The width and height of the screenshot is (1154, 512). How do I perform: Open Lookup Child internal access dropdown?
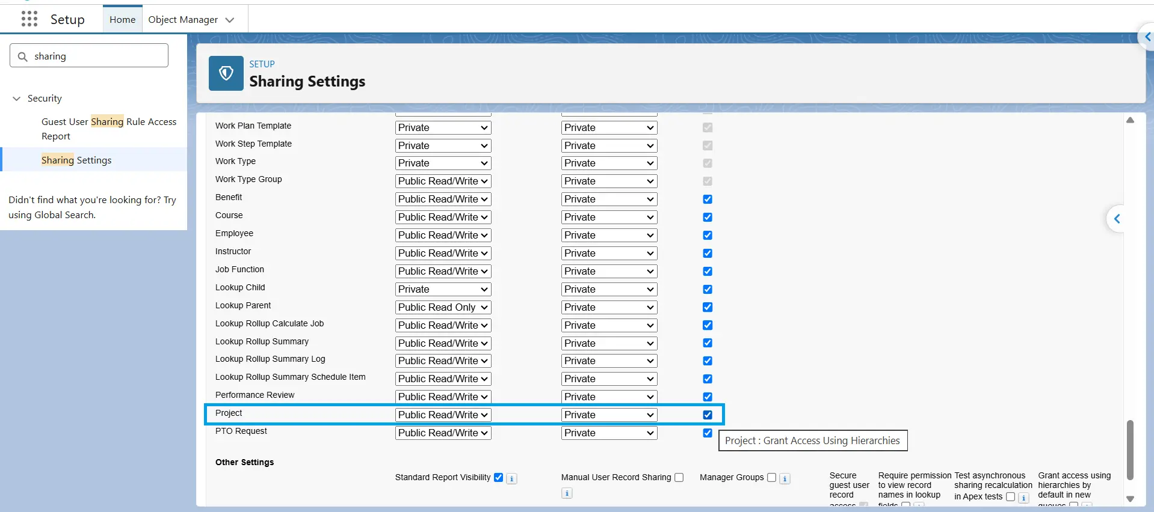pos(443,289)
